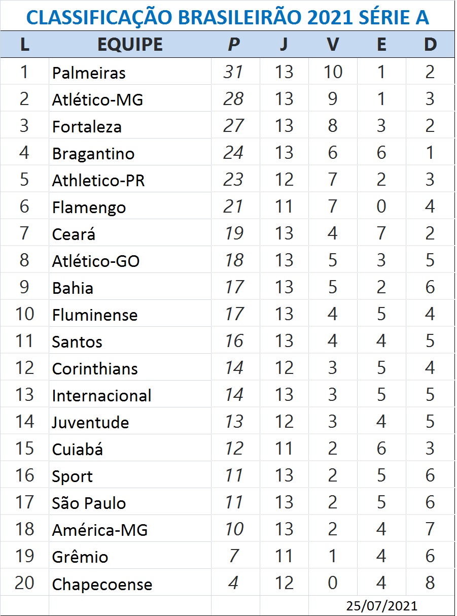This screenshot has height=616, width=457.
Task: Click Grêmio's 7 points cell
Action: [233, 556]
